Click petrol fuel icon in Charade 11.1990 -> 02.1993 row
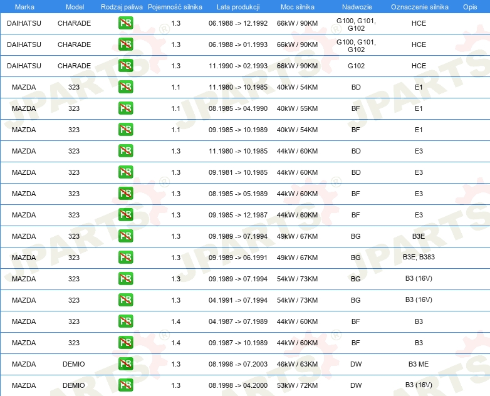This screenshot has height=396, width=490. (x=125, y=66)
